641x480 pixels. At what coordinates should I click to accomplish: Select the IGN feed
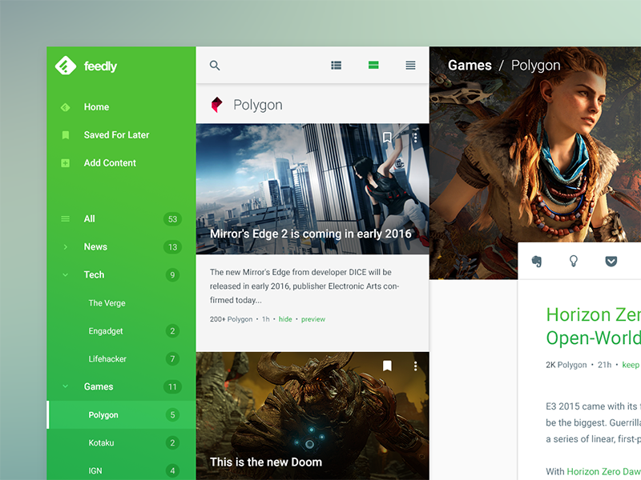[x=95, y=470]
